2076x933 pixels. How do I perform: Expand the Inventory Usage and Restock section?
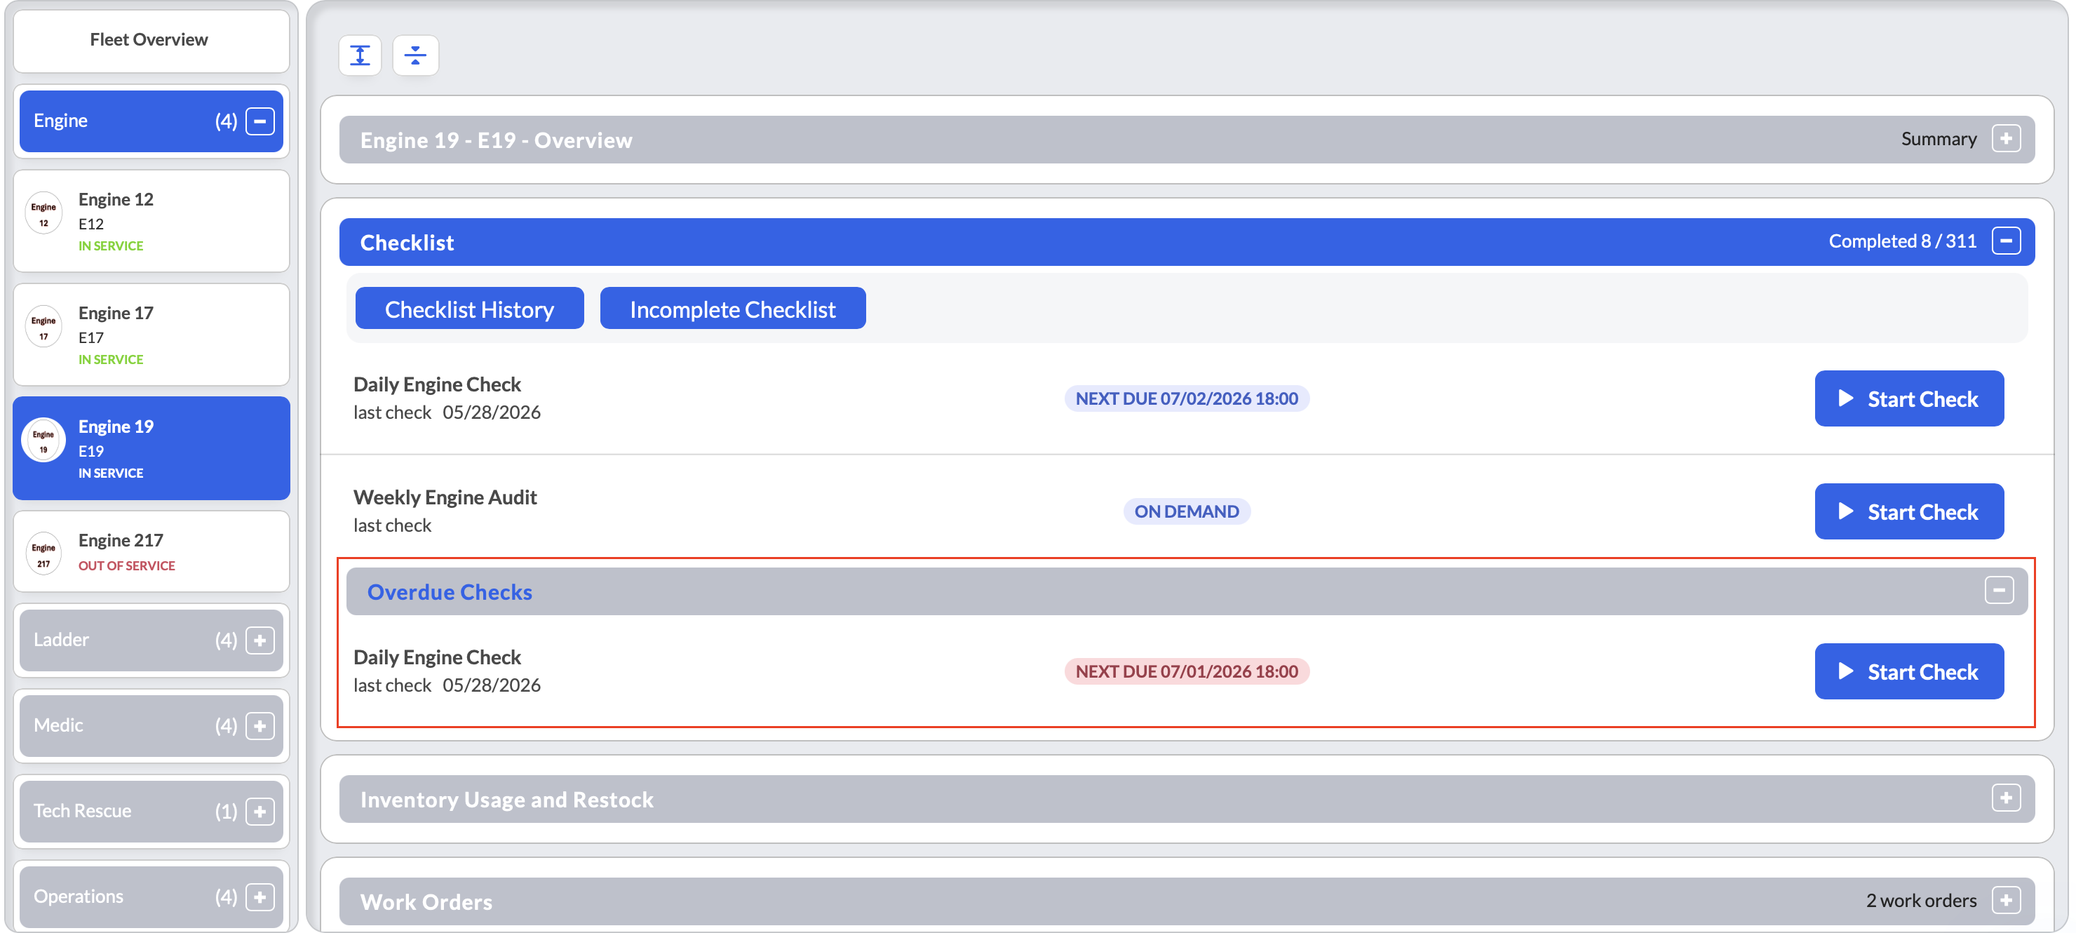[x=2006, y=798]
